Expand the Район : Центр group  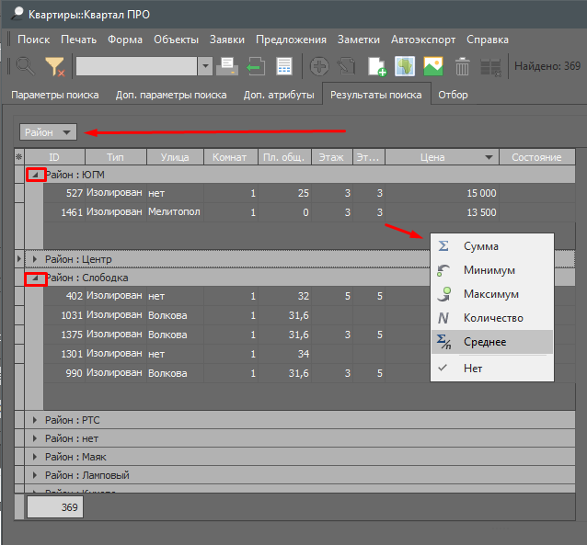(x=35, y=259)
